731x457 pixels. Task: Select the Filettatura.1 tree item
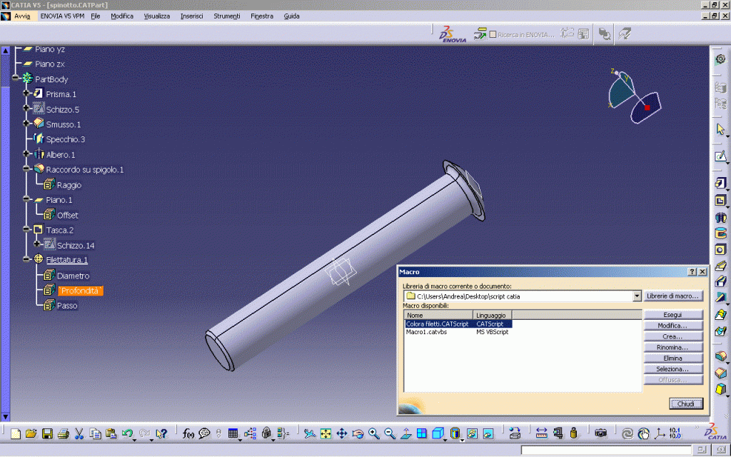[x=67, y=260]
